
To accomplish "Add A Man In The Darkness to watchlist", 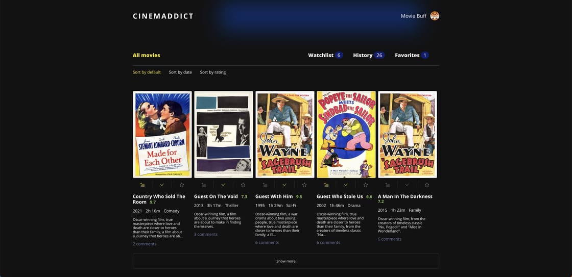I will pos(388,185).
